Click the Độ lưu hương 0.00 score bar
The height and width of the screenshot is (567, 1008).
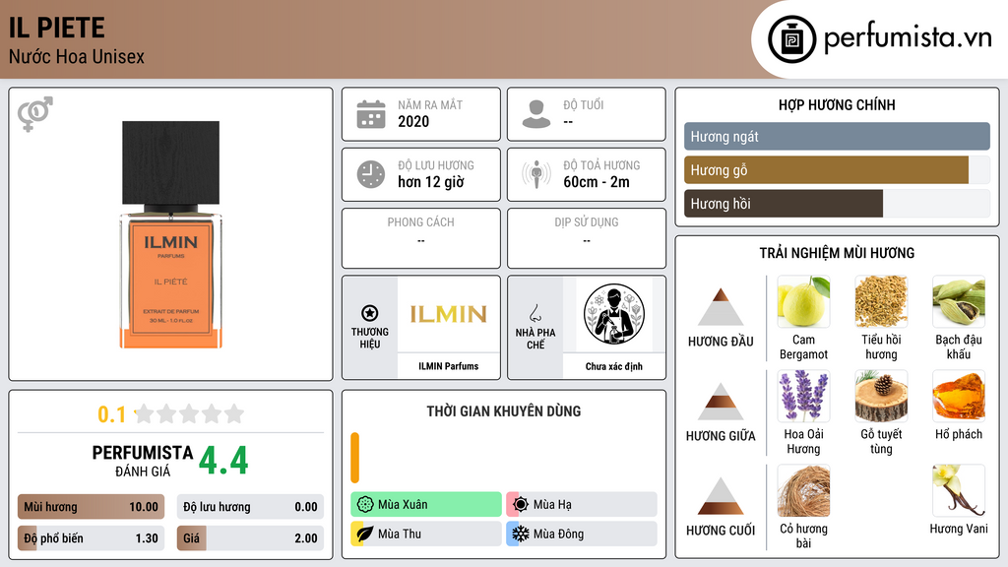[250, 507]
